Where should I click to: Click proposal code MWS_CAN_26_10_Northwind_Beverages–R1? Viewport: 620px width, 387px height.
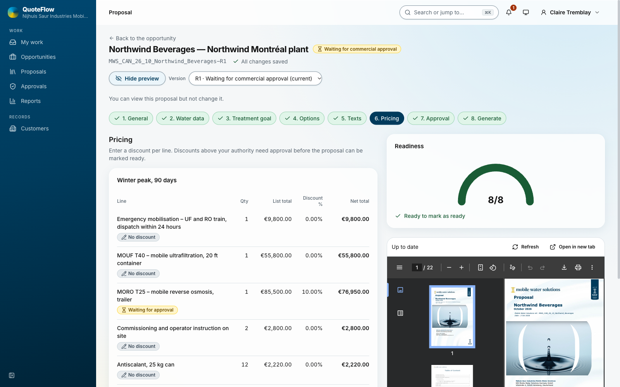pos(167,61)
